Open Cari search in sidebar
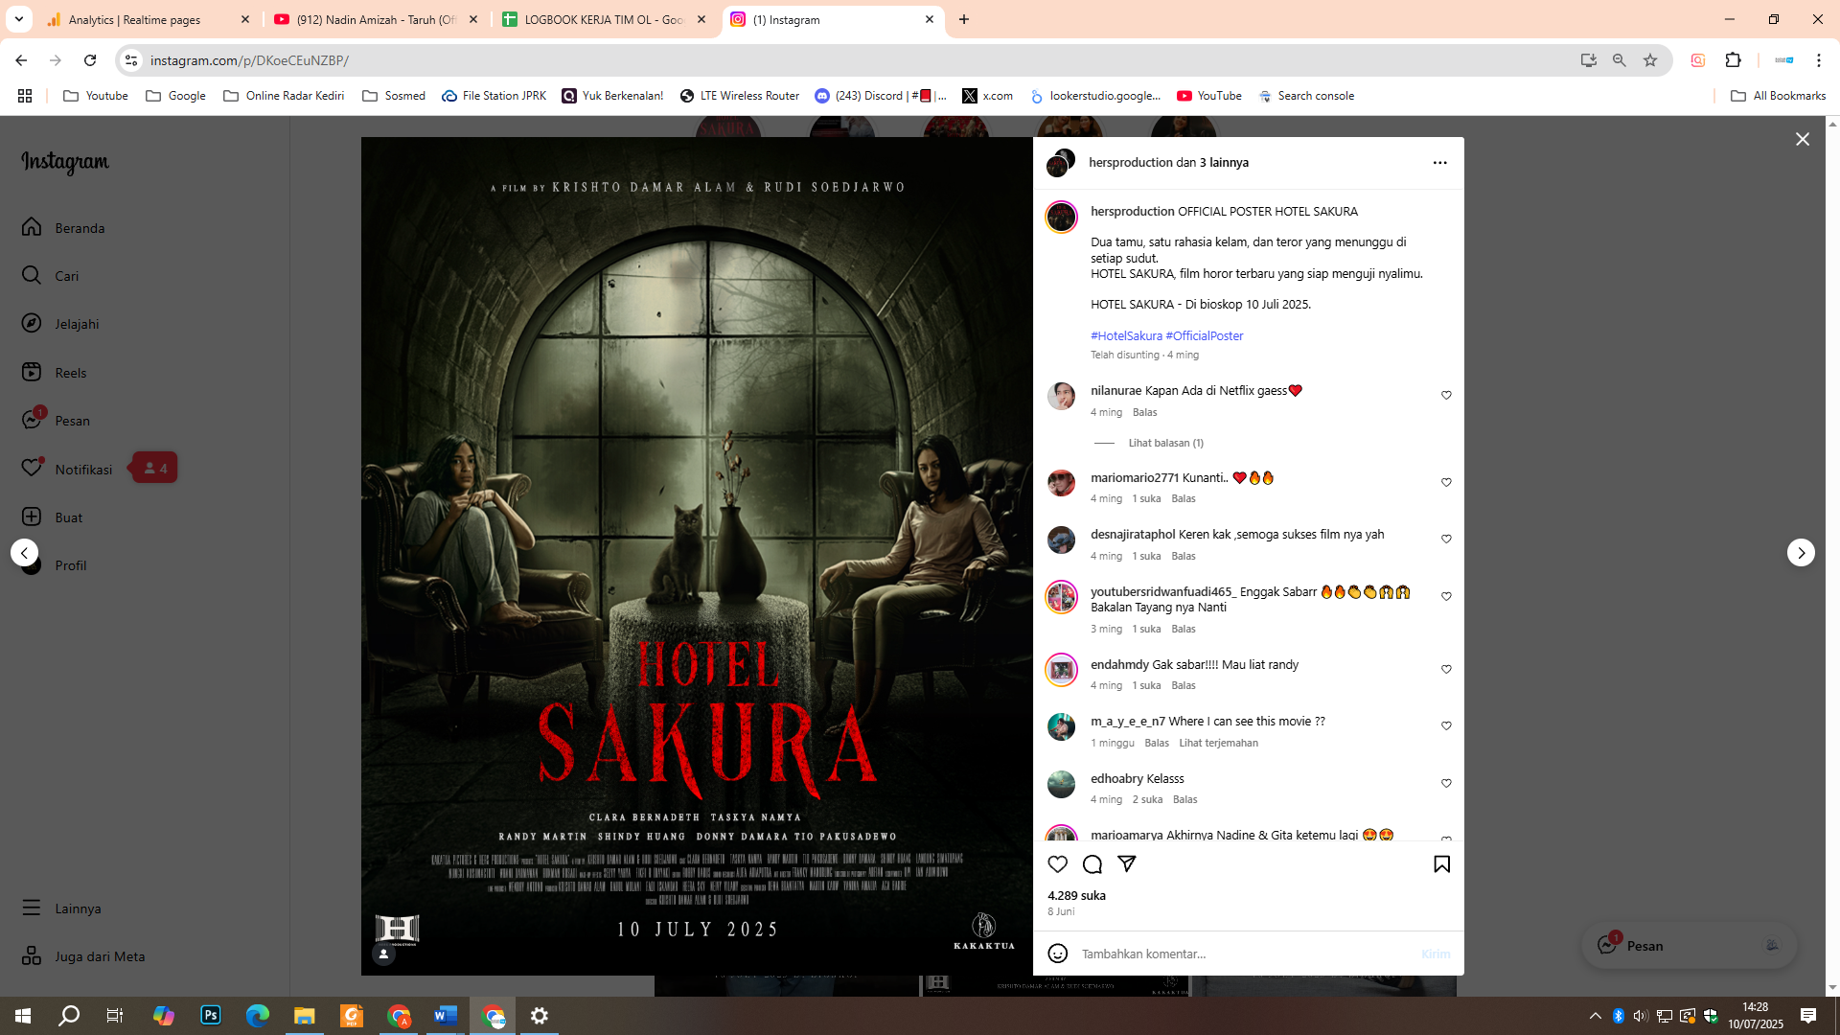 51,276
